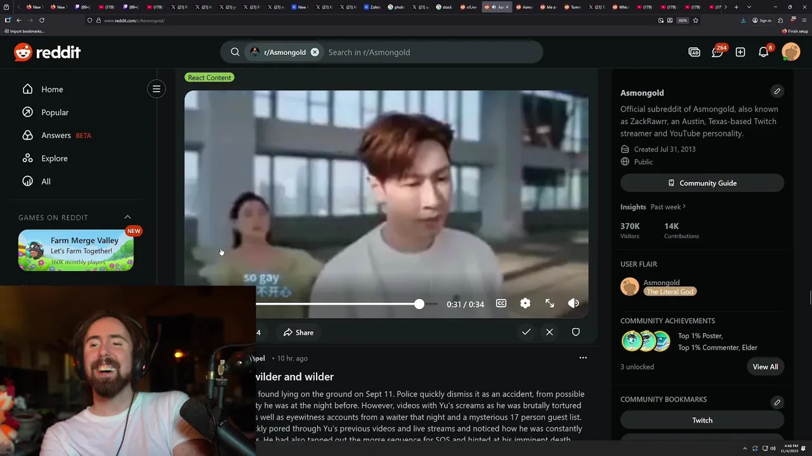Edit community bookmarks pencil icon
Viewport: 812px width, 456px height.
pyautogui.click(x=777, y=402)
